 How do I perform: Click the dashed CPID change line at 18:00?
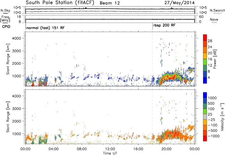coord(152,60)
